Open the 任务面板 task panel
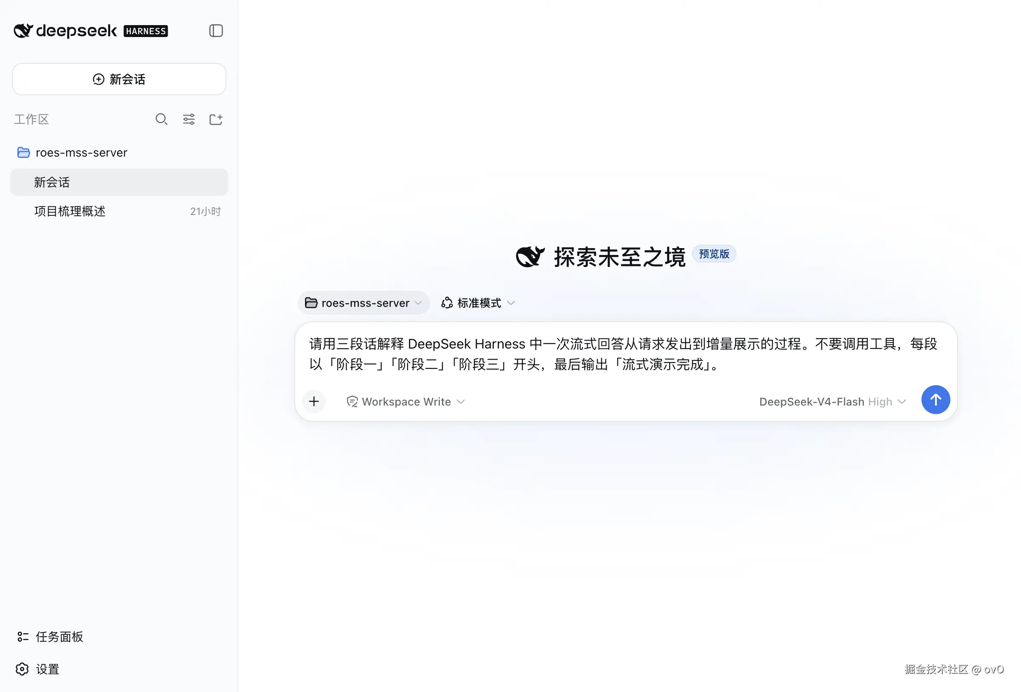Screen dimensions: 1021x692 click(x=50, y=637)
